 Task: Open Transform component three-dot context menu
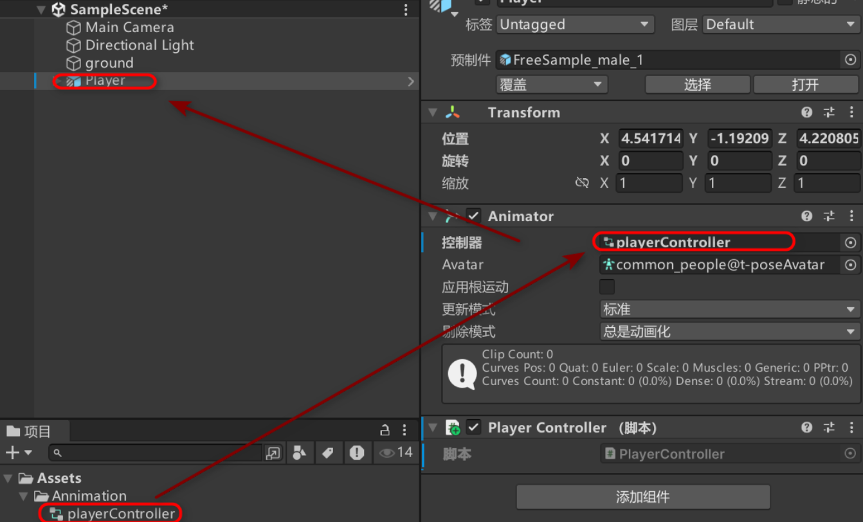coord(852,113)
